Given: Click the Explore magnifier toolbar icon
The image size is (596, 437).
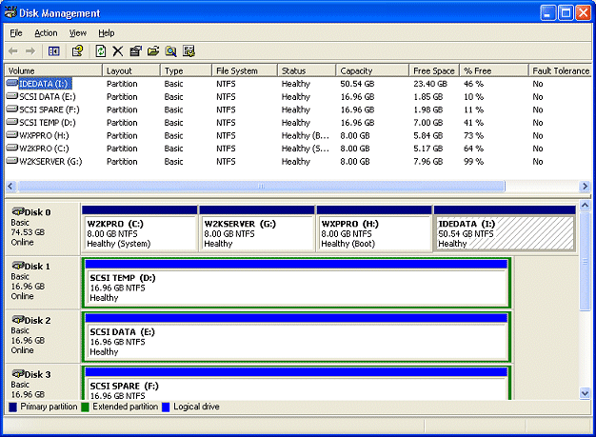Looking at the screenshot, I should point(171,50).
